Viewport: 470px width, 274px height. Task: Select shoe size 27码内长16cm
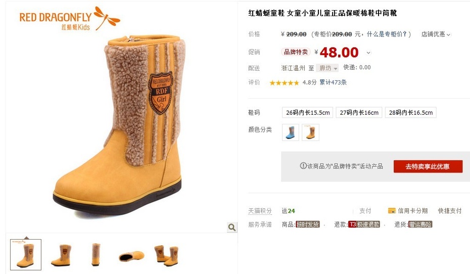[359, 113]
